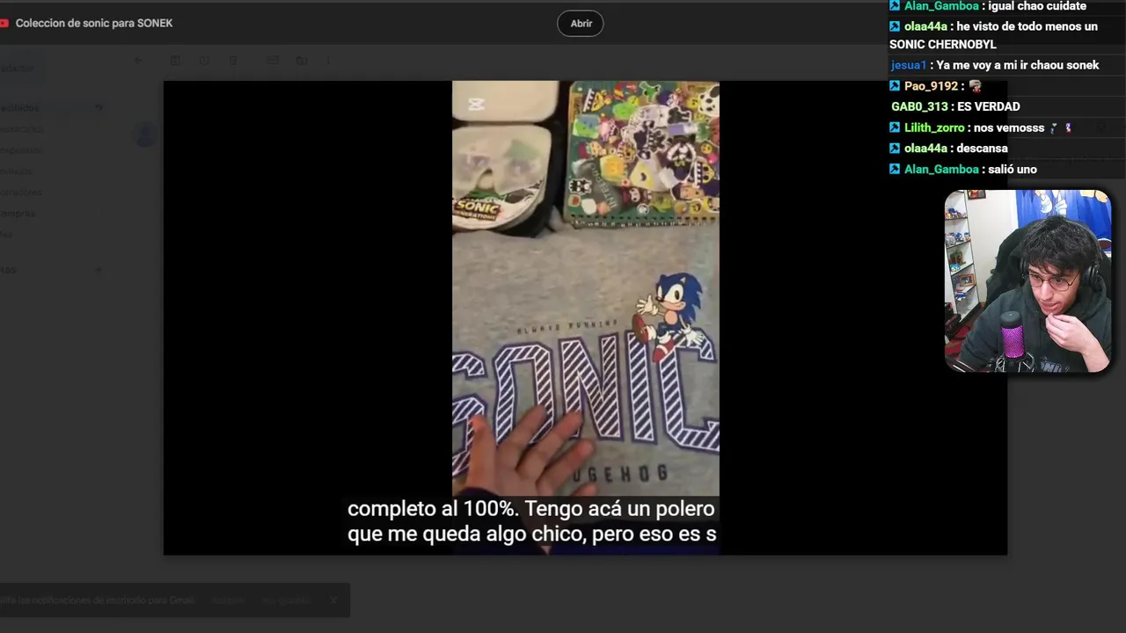Click the dimmed Gmail archive icon
This screenshot has height=633, width=1126.
click(175, 61)
